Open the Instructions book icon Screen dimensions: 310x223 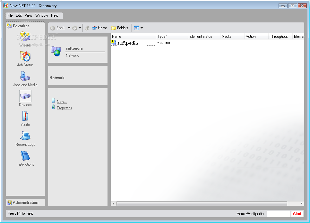coord(25,156)
